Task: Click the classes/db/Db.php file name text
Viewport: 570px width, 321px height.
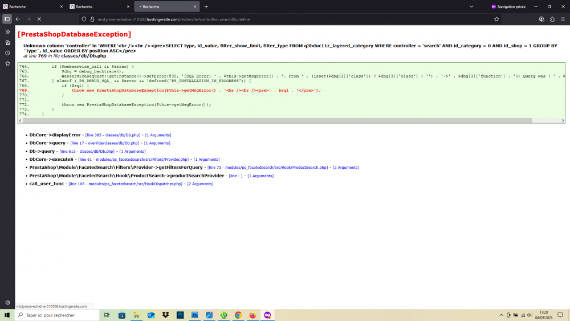Action: tap(84, 56)
